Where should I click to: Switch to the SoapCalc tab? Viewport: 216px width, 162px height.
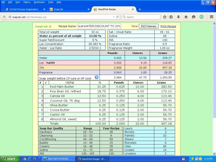point(58,9)
